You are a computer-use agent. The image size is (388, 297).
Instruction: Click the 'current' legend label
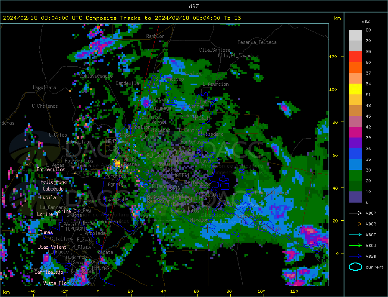[375, 267]
